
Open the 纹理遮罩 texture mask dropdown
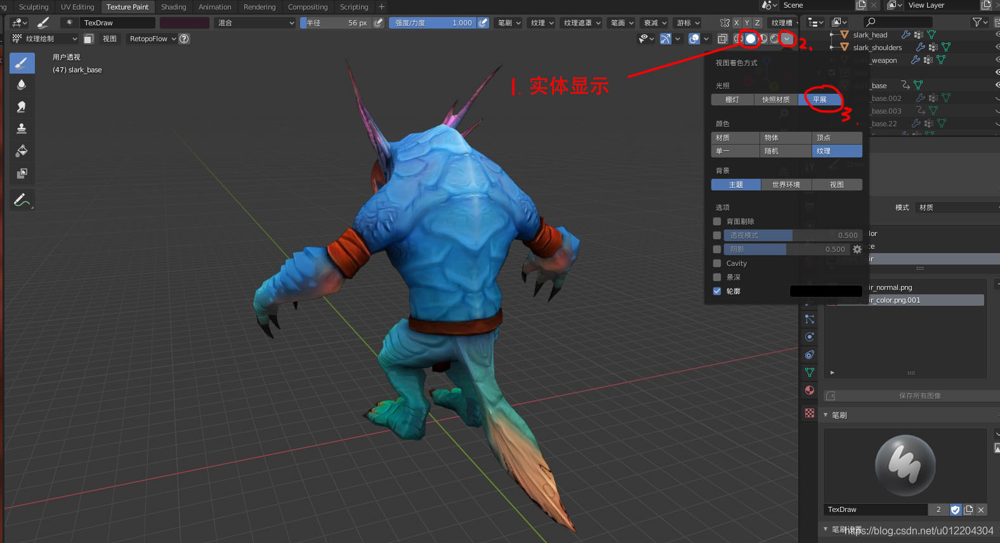coord(582,23)
